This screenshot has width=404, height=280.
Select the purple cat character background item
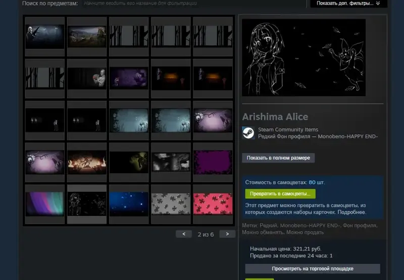[x=129, y=79]
